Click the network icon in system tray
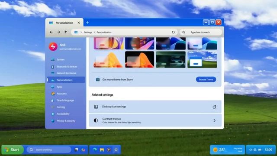Screen dimensions: 277x156 point(255,149)
